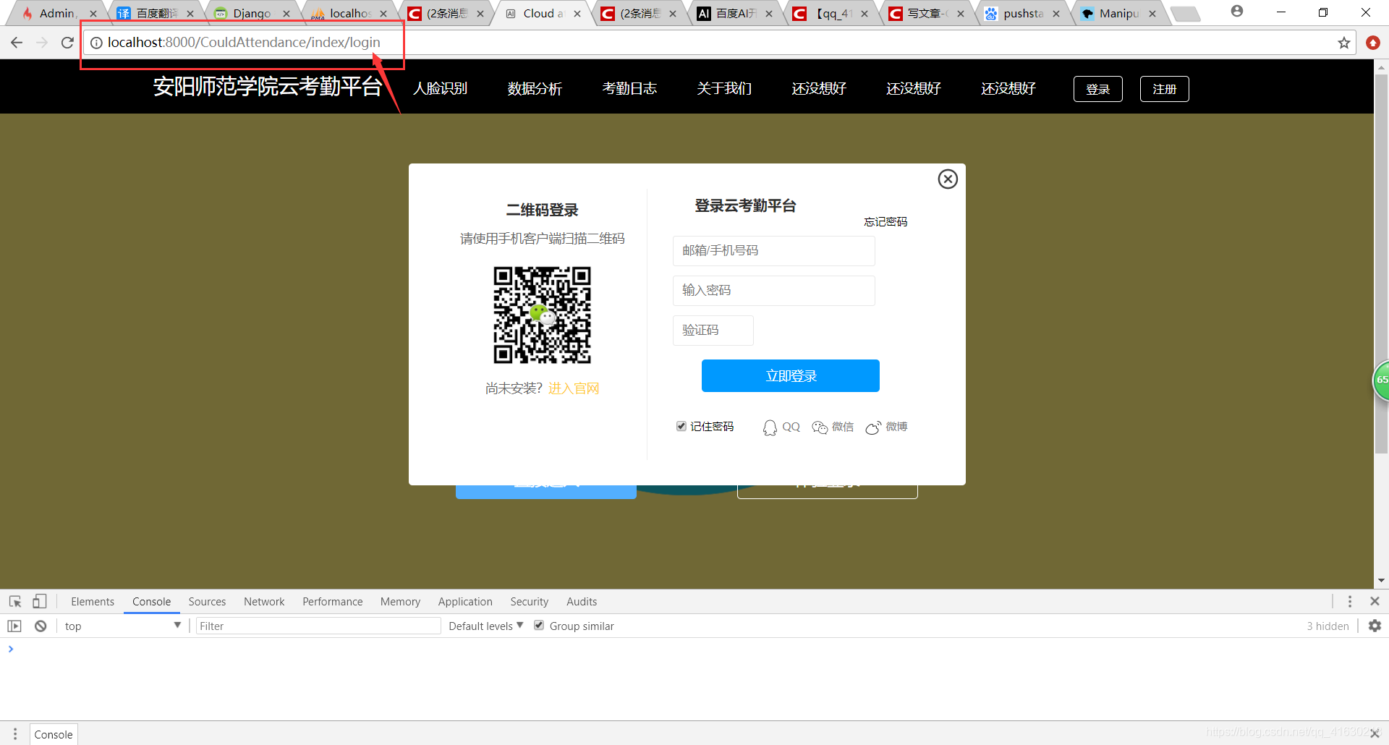Open a new browser tab
The width and height of the screenshot is (1389, 745).
1186,13
